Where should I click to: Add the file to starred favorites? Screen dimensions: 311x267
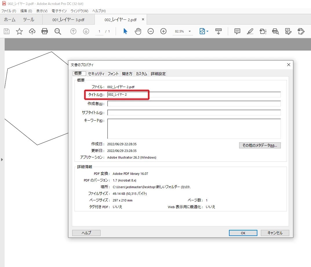pyautogui.click(x=19, y=31)
